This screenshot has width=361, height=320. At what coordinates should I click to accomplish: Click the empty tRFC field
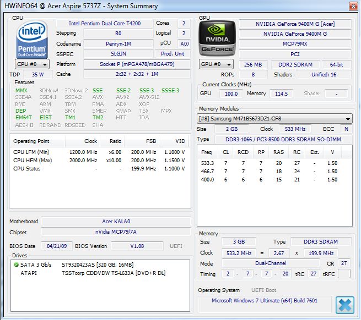pos(344,274)
